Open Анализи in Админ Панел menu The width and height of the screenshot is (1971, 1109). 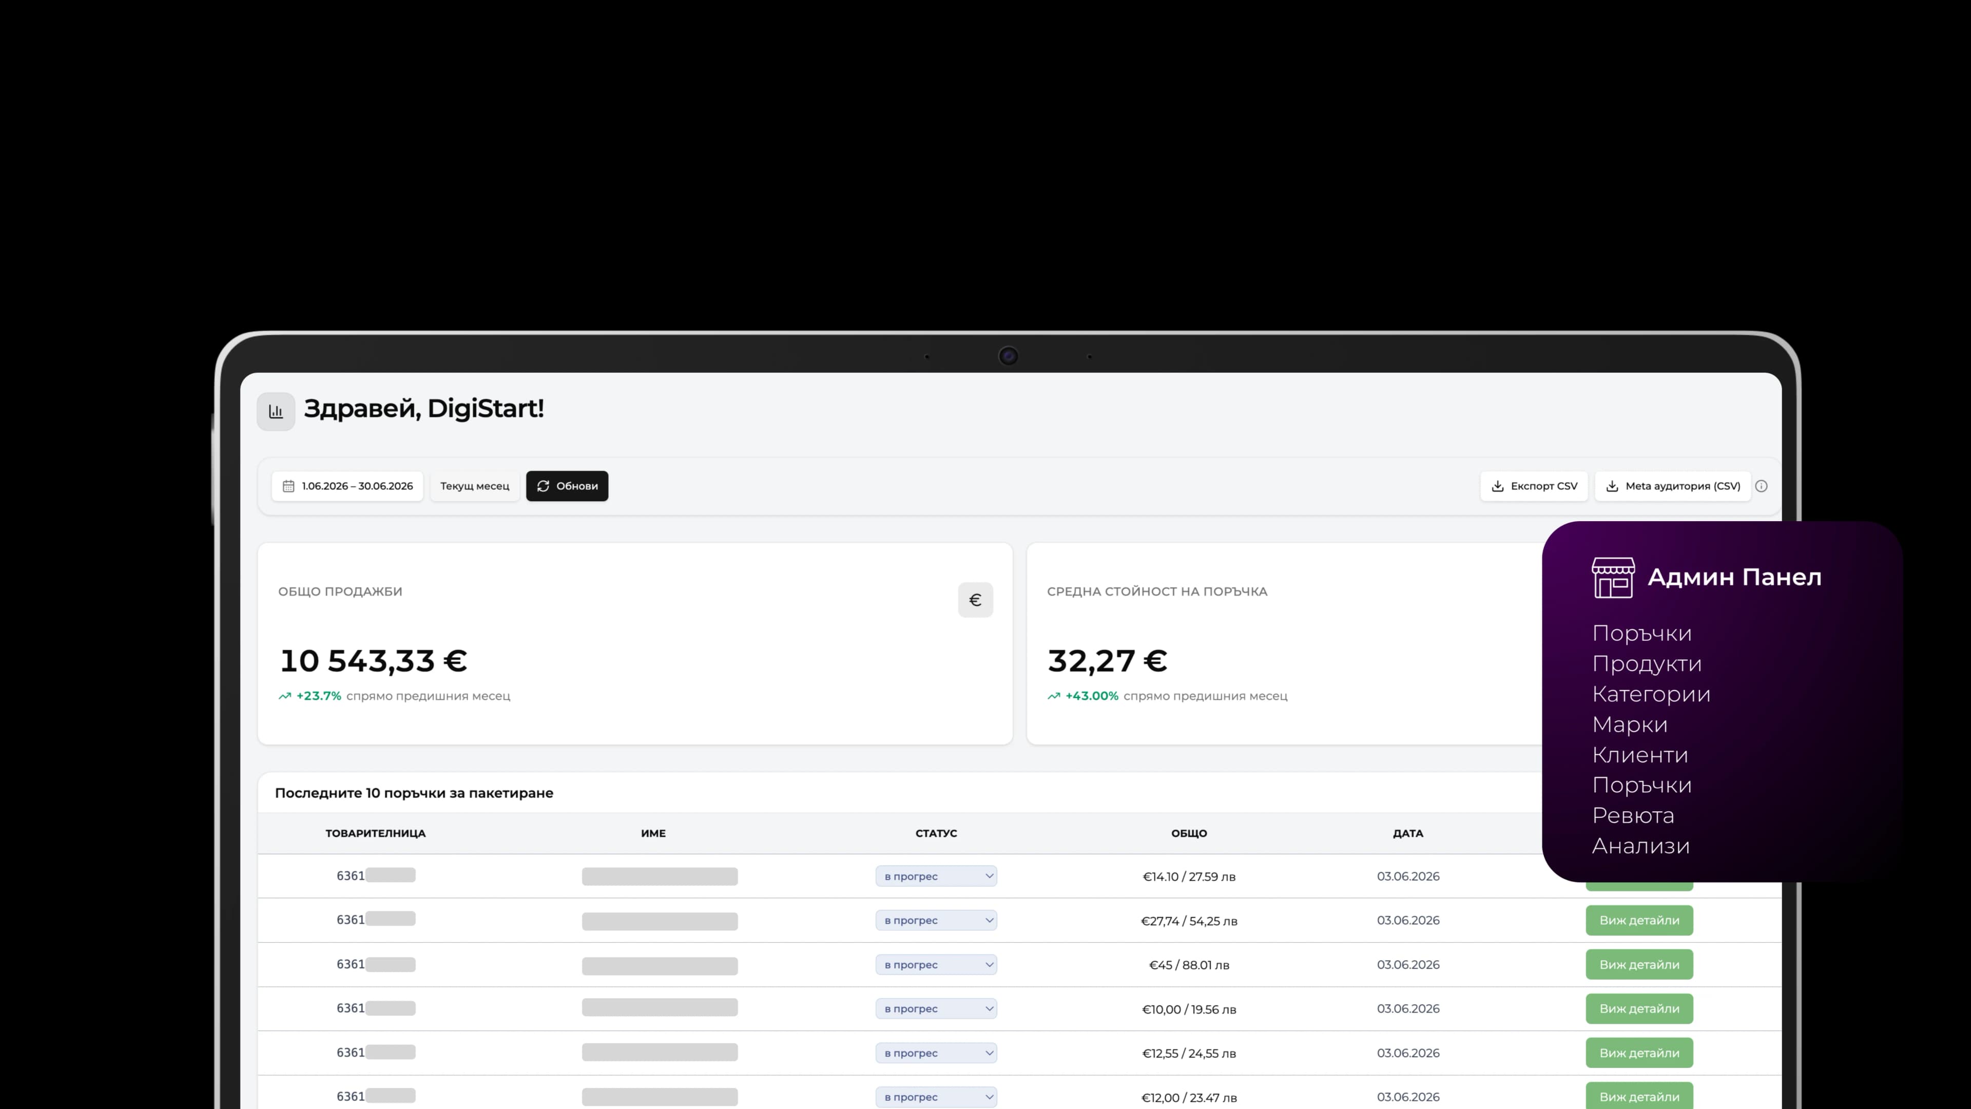[x=1640, y=846]
